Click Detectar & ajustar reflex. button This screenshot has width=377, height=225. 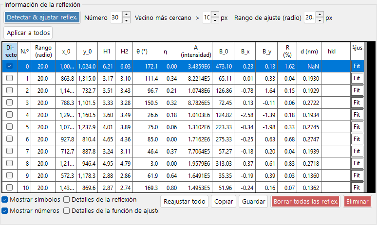[x=42, y=17]
